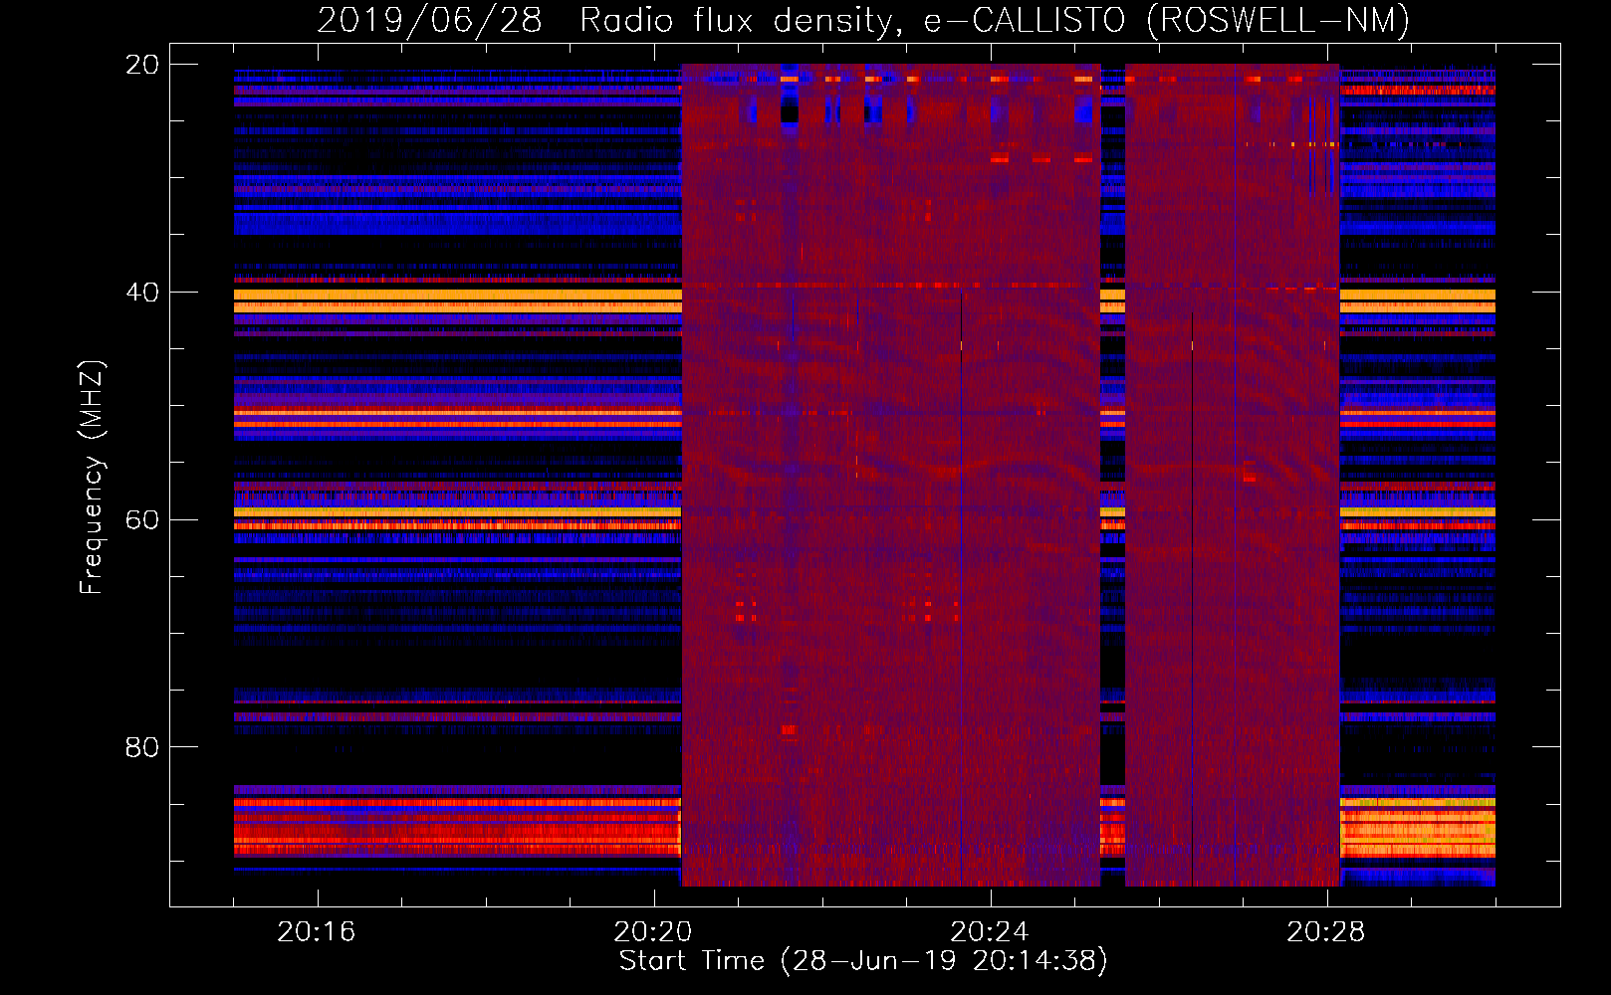Viewport: 1611px width, 995px height.
Task: Click the '20:20' time tick label
Action: pyautogui.click(x=652, y=931)
